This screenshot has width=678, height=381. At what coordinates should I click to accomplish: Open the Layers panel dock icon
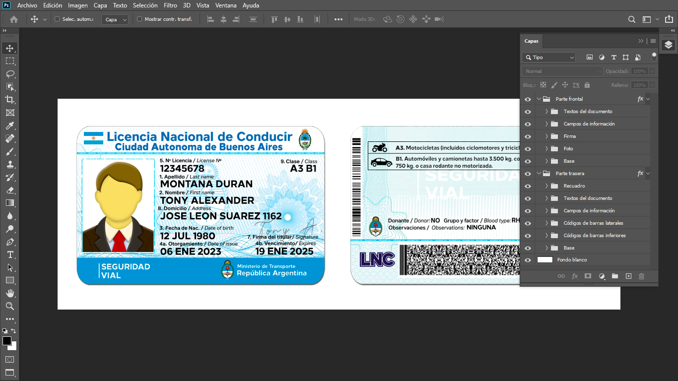(x=669, y=45)
